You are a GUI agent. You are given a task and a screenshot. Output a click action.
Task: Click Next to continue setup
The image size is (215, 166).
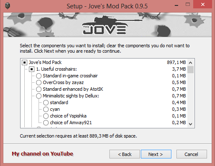(156, 154)
